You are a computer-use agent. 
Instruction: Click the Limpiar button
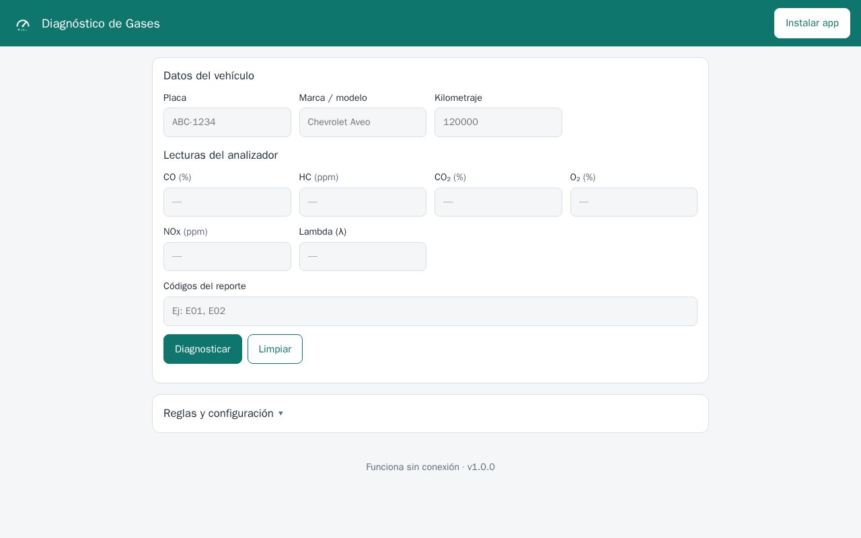tap(275, 349)
